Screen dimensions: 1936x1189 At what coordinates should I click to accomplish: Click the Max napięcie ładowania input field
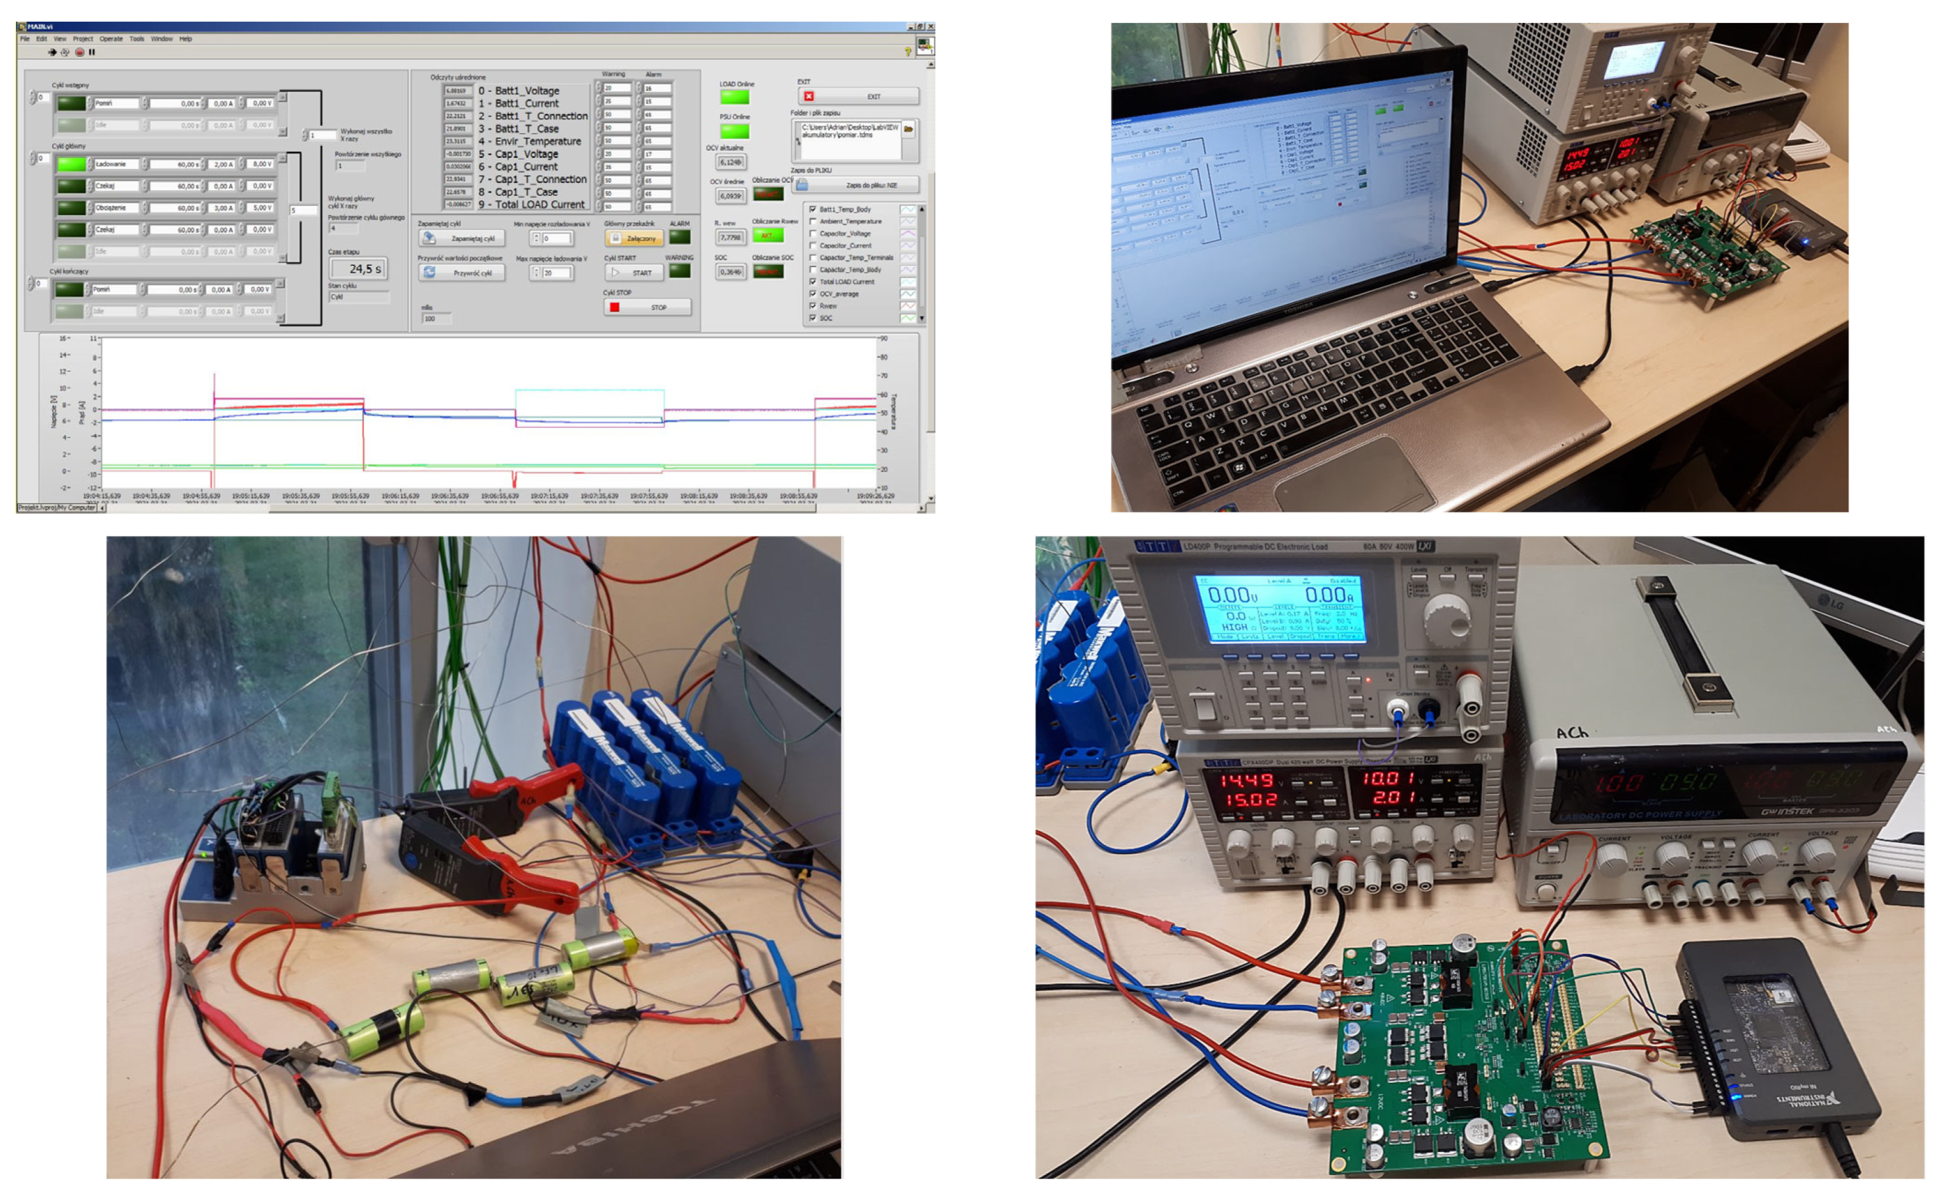556,273
